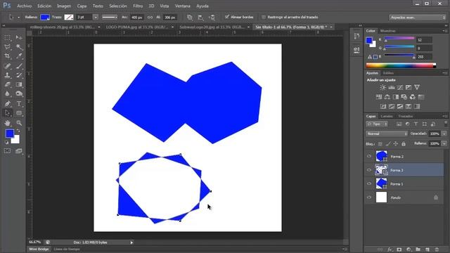Viewport: 450px width, 253px height.
Task: Toggle lock transparent pixels icon
Action: (x=380, y=143)
